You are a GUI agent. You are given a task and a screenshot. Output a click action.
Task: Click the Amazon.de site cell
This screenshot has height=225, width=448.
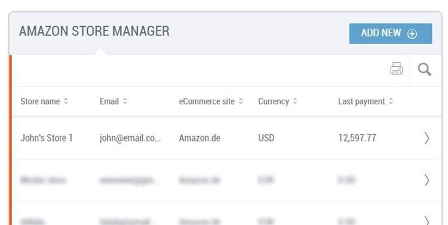200,138
